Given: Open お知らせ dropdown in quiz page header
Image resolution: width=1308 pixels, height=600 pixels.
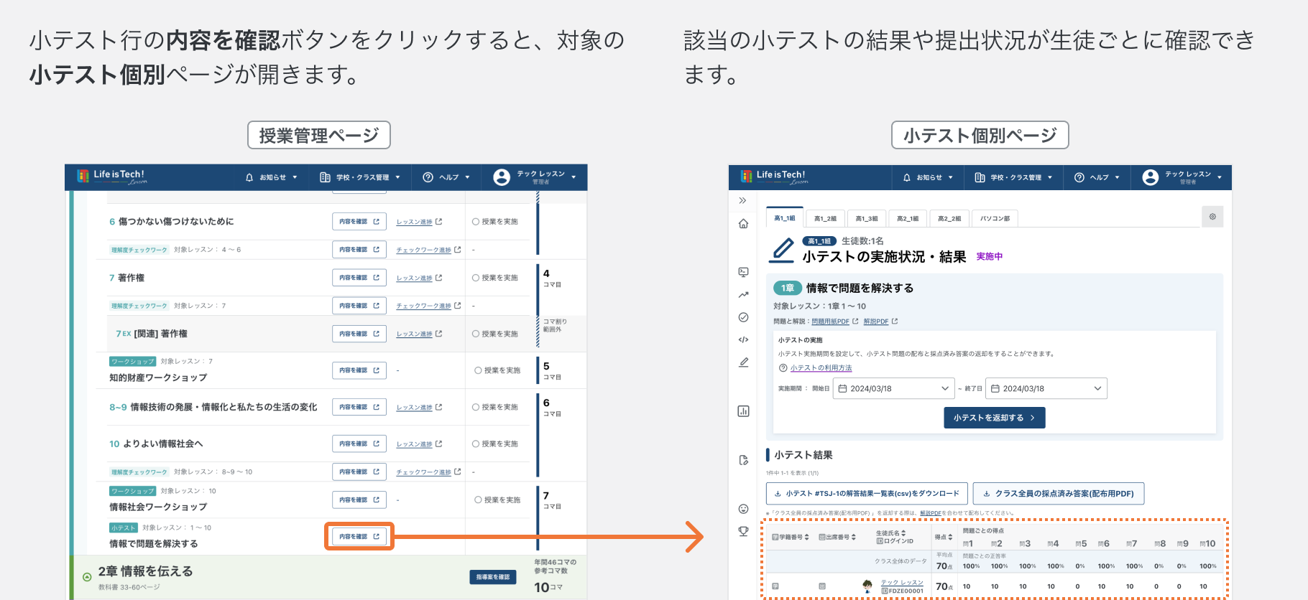Looking at the screenshot, I should tap(928, 177).
